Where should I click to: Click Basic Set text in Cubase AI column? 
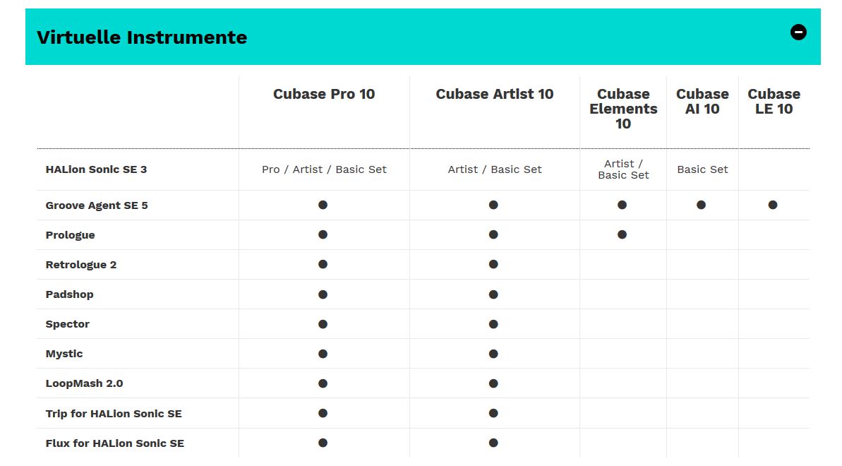(702, 169)
